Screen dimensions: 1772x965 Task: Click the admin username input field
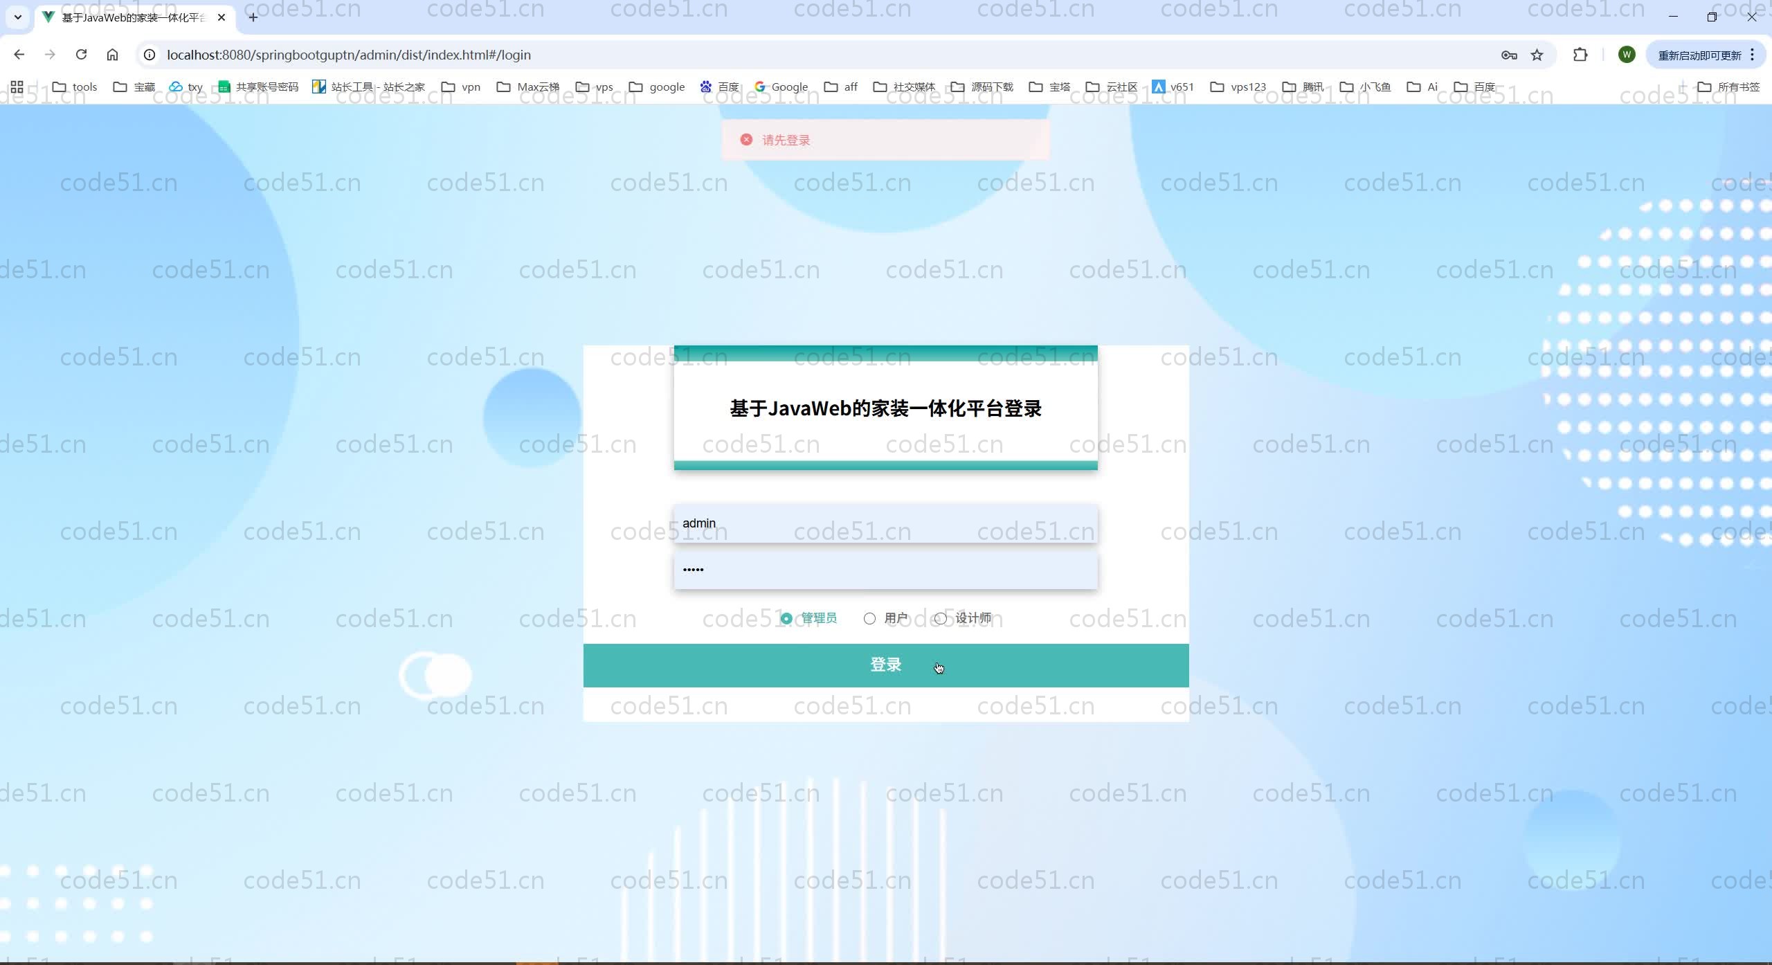[x=885, y=524]
